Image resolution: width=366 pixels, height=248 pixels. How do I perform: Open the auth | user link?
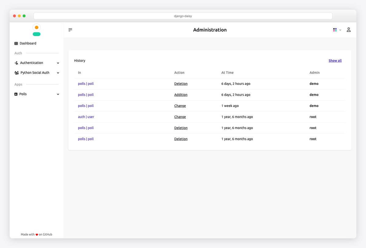pyautogui.click(x=86, y=117)
